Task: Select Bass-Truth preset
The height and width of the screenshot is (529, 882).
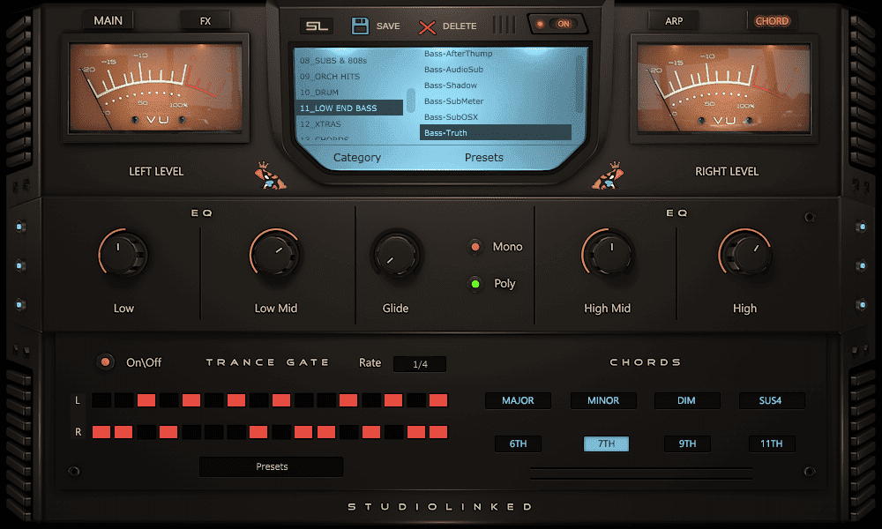Action: [495, 132]
